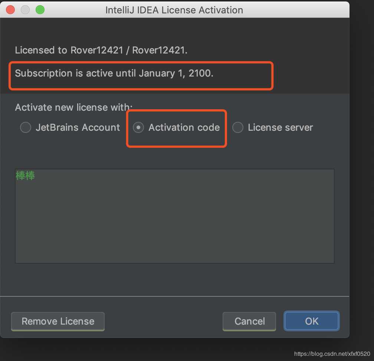
Task: Open the blog.csdn.net watermark link
Action: point(332,354)
